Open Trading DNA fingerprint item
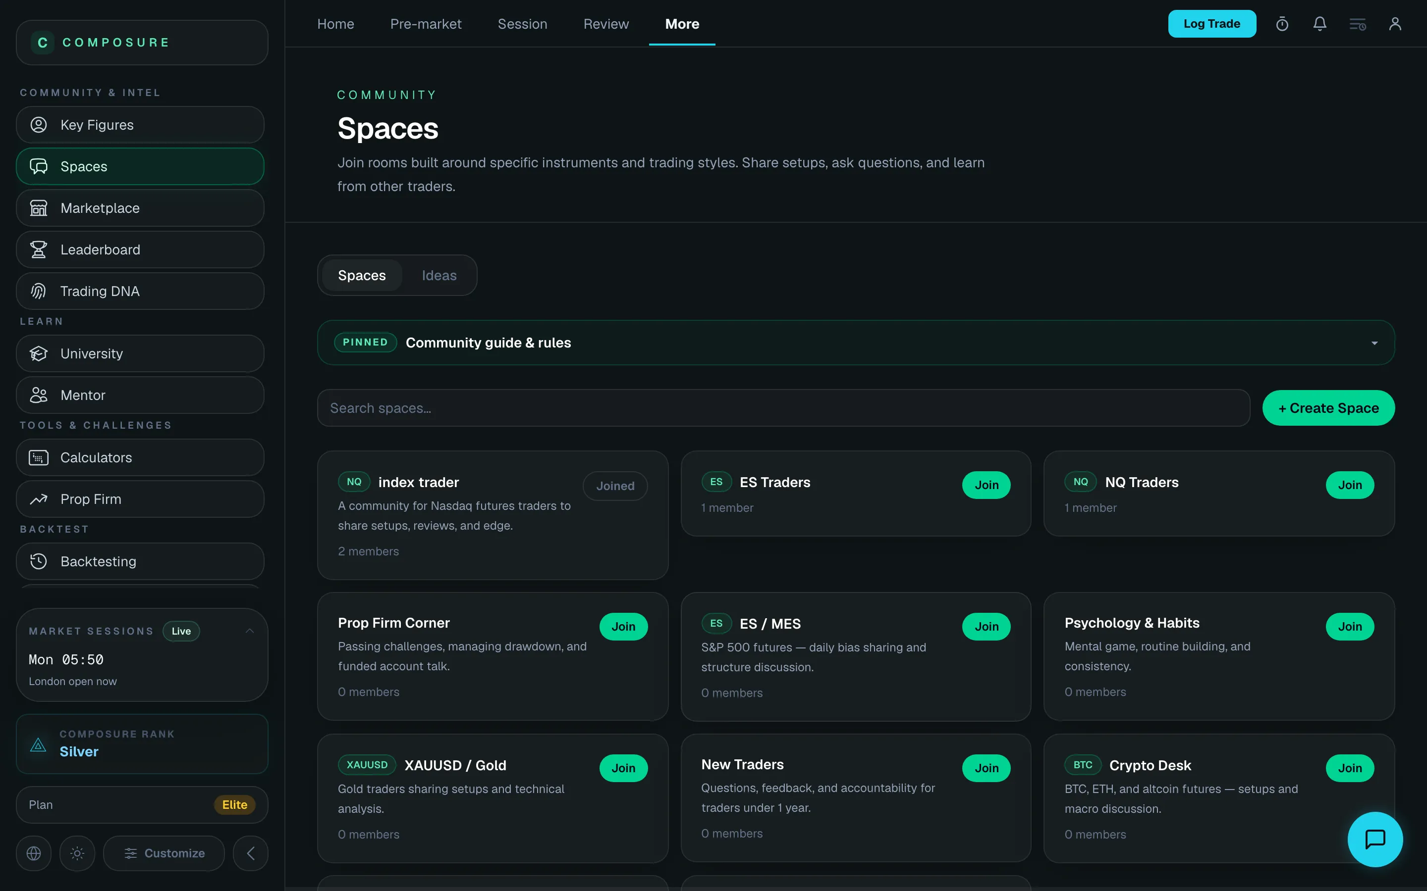The width and height of the screenshot is (1427, 891). pos(140,291)
